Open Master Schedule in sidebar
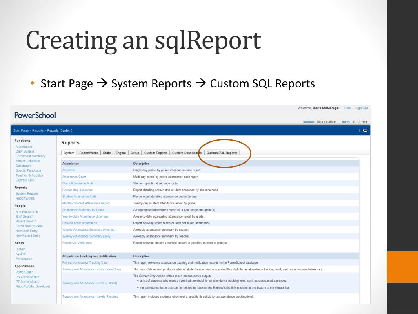 (28, 161)
